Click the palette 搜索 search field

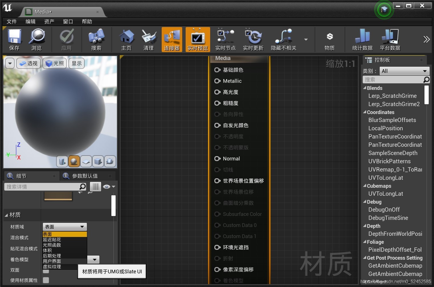point(396,80)
